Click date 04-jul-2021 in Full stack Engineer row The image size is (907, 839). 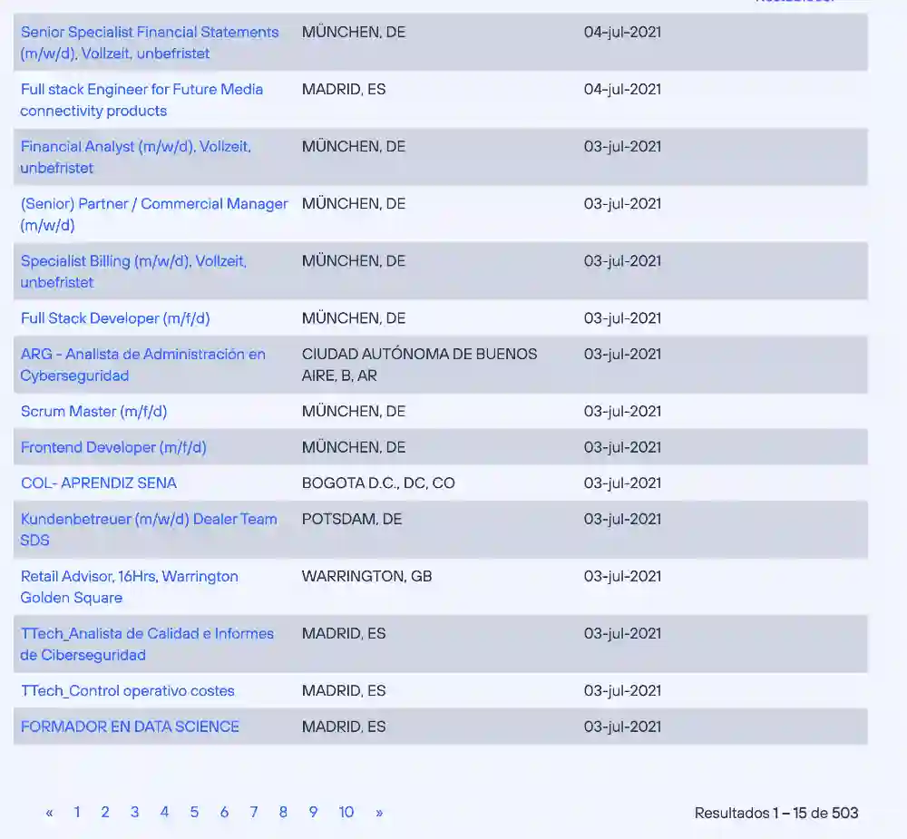[x=622, y=89]
